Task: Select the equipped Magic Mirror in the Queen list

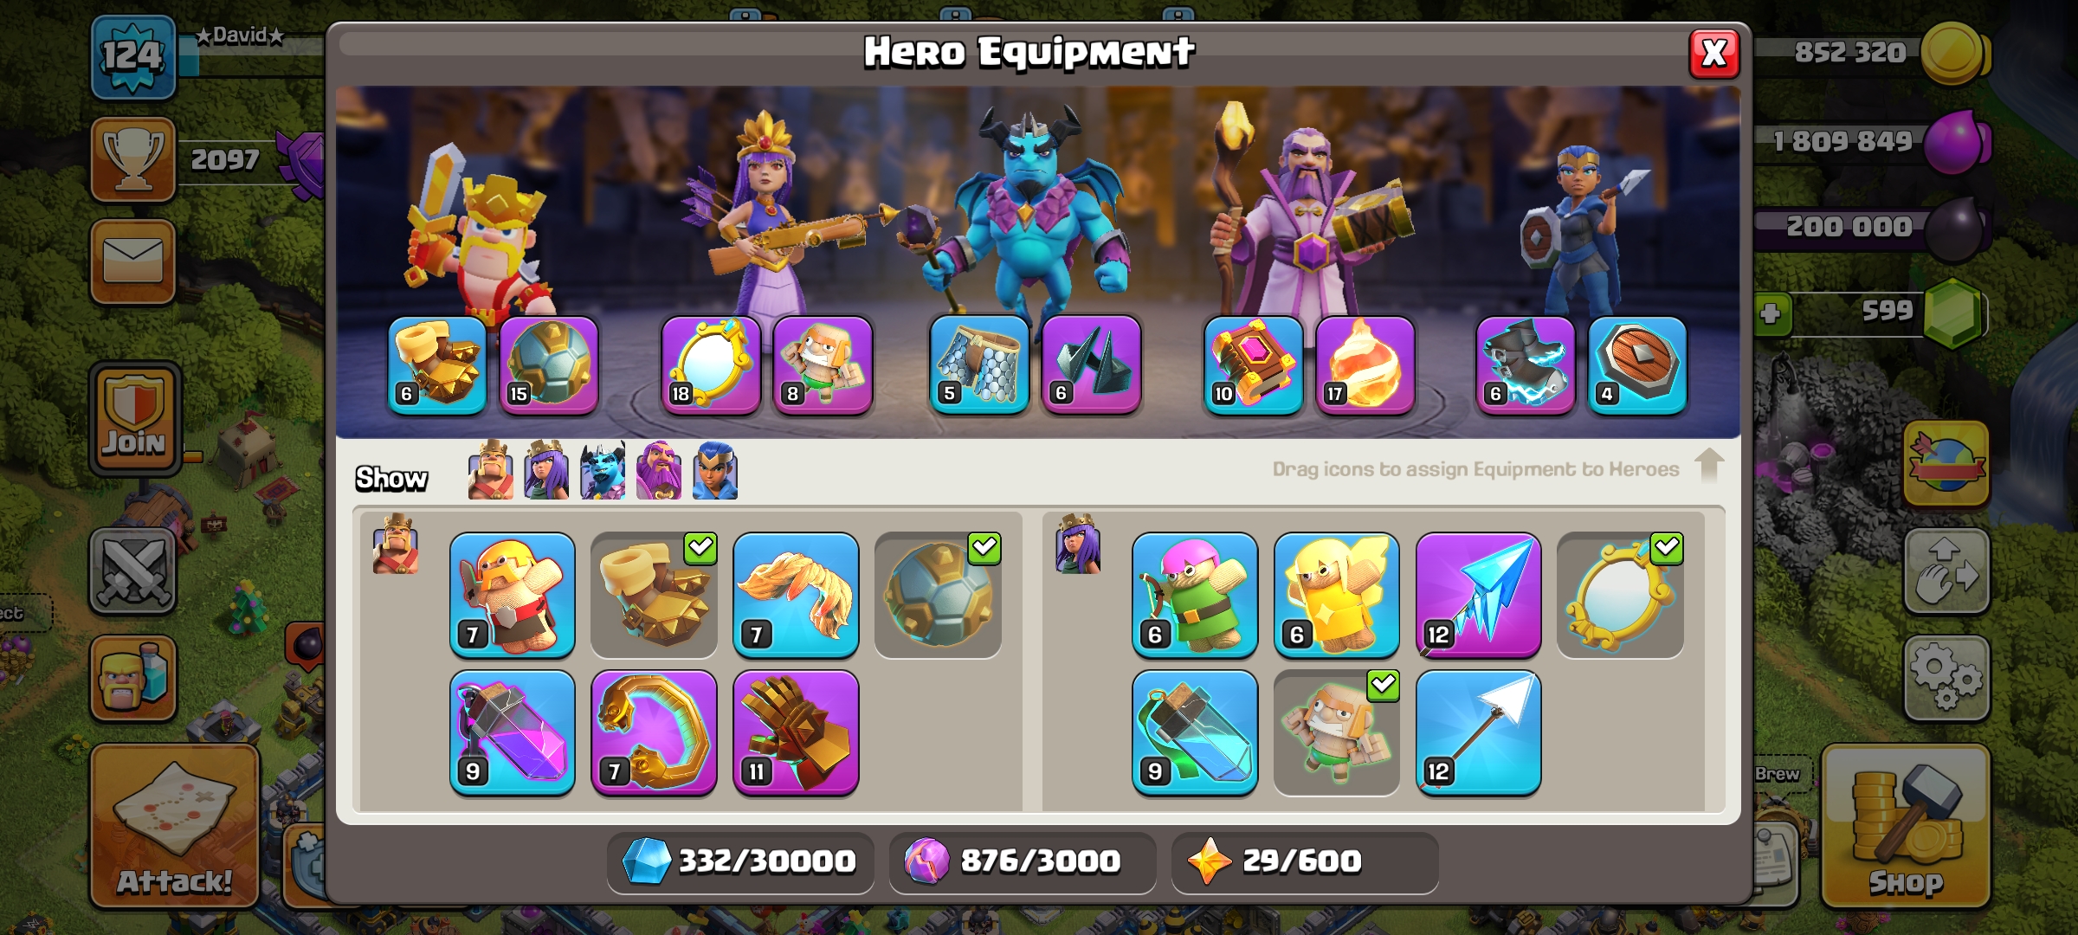Action: [1620, 596]
